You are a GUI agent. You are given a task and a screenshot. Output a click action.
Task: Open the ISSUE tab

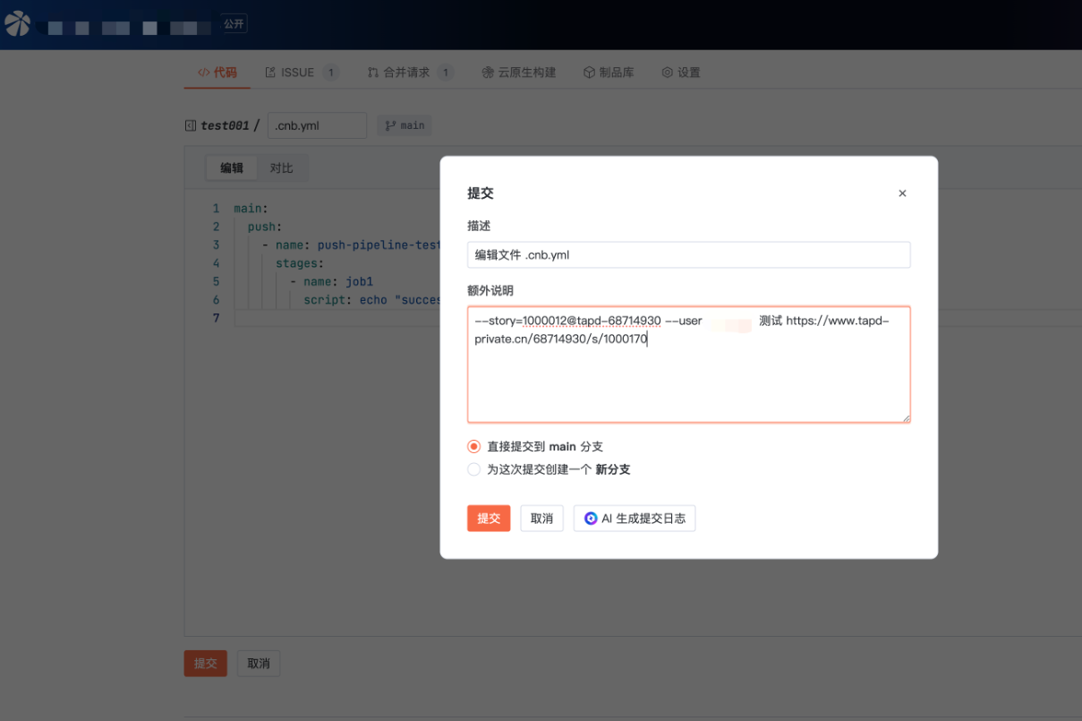(297, 73)
